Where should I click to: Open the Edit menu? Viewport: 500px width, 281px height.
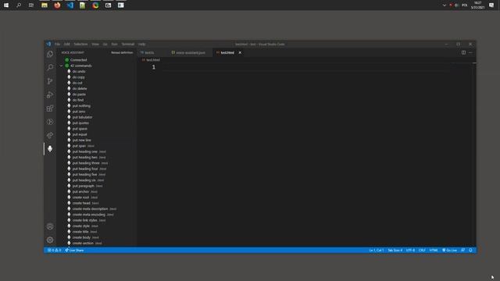tap(66, 44)
